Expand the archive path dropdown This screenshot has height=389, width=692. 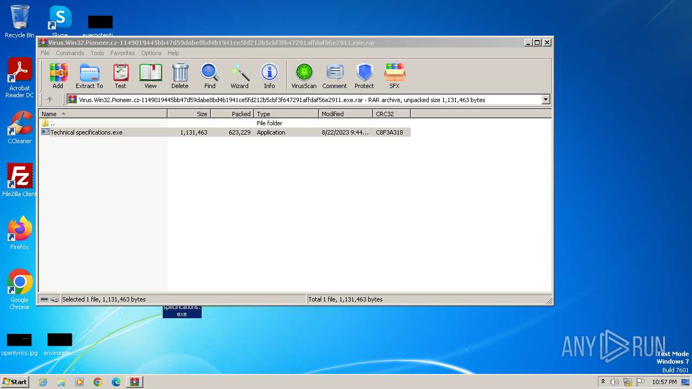[x=545, y=99]
